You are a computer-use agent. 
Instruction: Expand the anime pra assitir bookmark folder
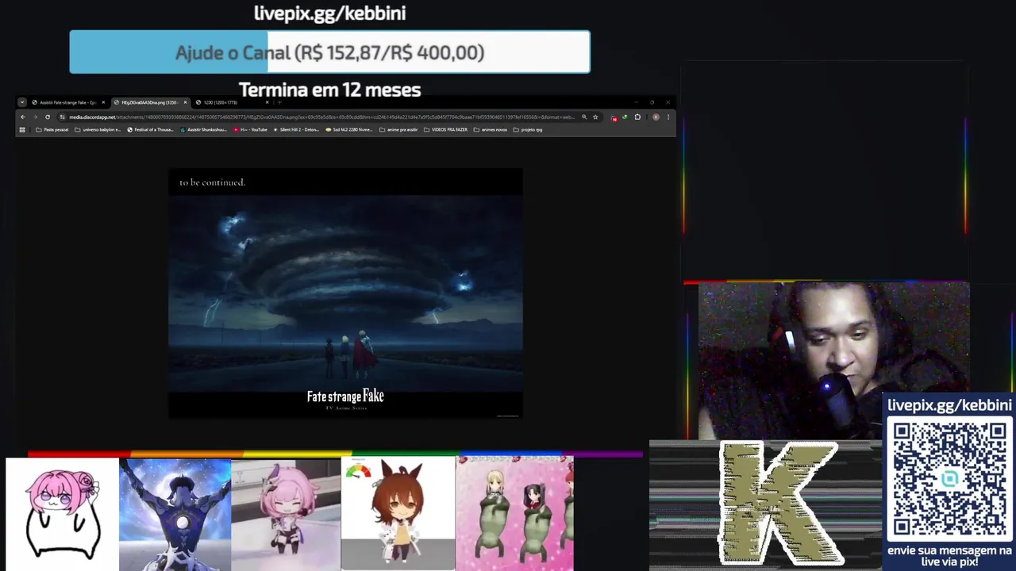pos(399,129)
